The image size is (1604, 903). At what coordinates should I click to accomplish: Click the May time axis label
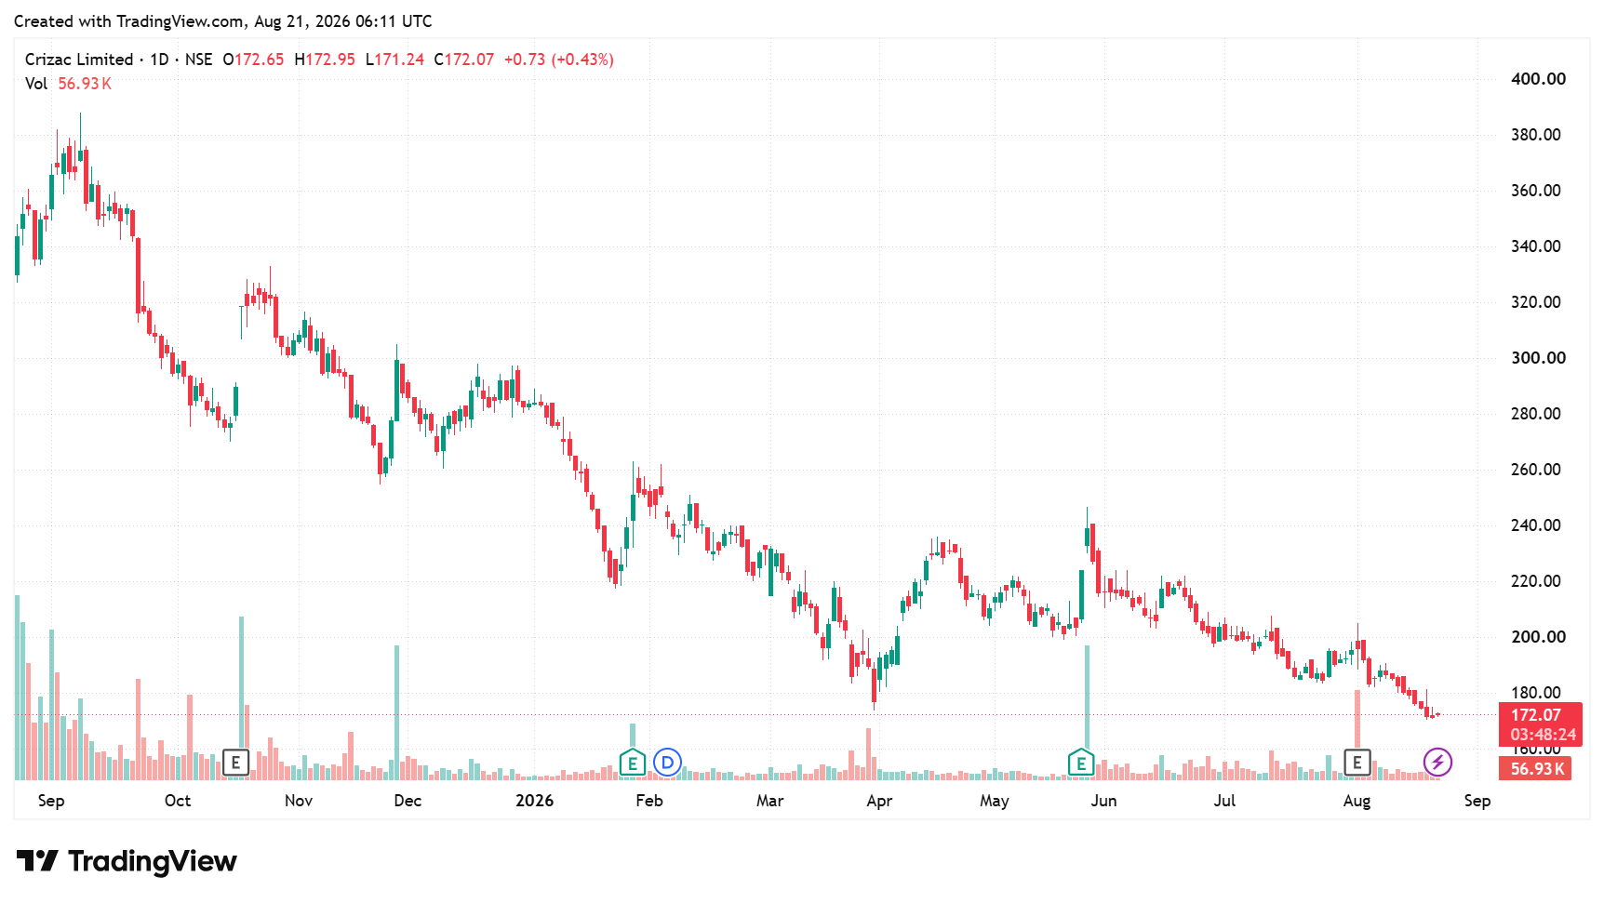tap(995, 801)
